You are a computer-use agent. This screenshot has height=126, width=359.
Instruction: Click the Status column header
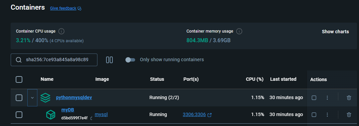point(157,79)
